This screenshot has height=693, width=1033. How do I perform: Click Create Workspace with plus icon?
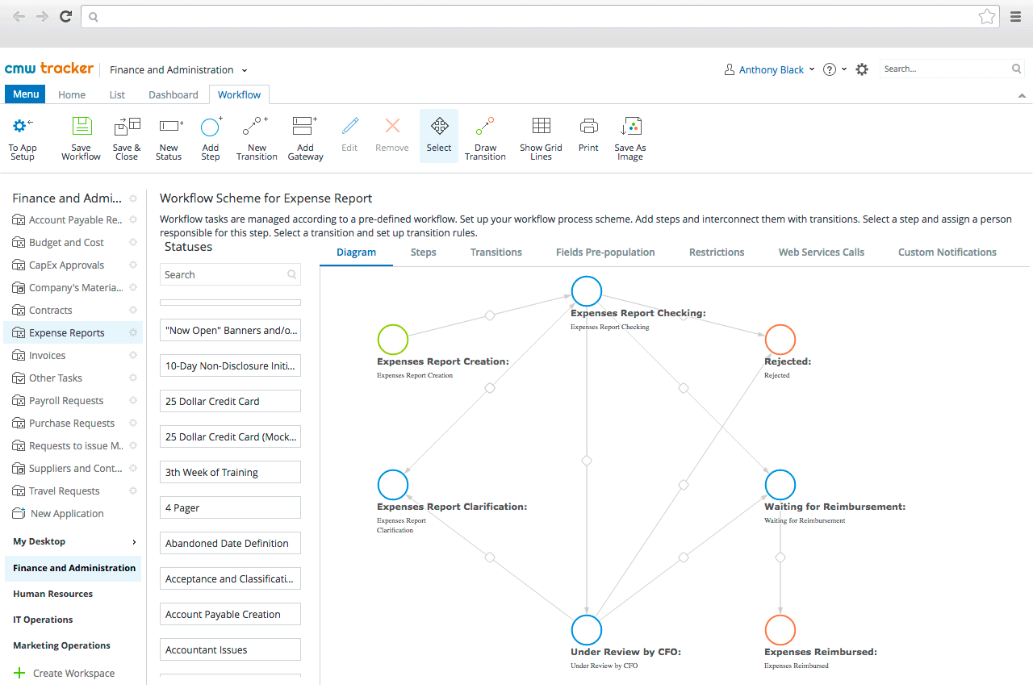[65, 673]
